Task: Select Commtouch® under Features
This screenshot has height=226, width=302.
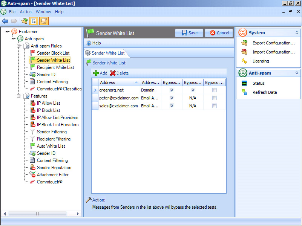Action: coord(49,182)
